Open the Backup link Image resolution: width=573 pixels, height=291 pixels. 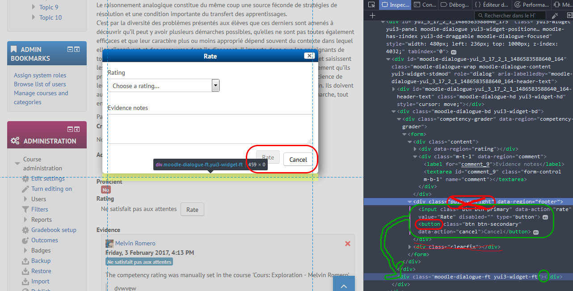point(41,261)
